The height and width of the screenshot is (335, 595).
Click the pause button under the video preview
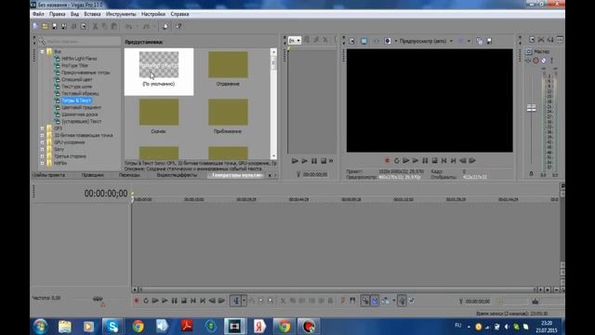pyautogui.click(x=425, y=161)
